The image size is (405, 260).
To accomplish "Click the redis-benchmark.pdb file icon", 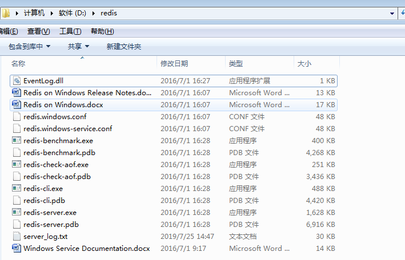I will [17, 152].
